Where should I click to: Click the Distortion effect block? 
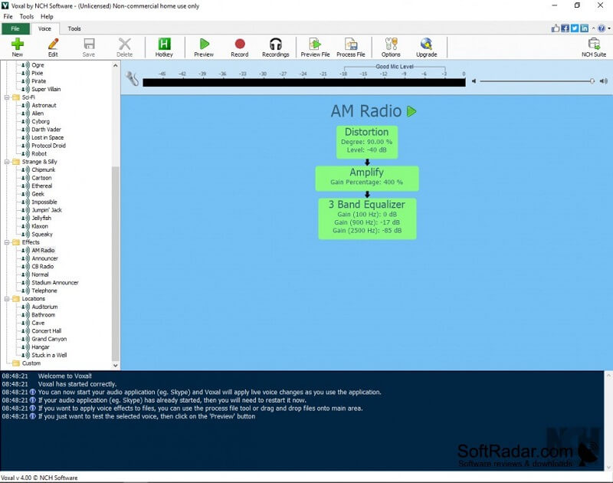[x=366, y=142]
